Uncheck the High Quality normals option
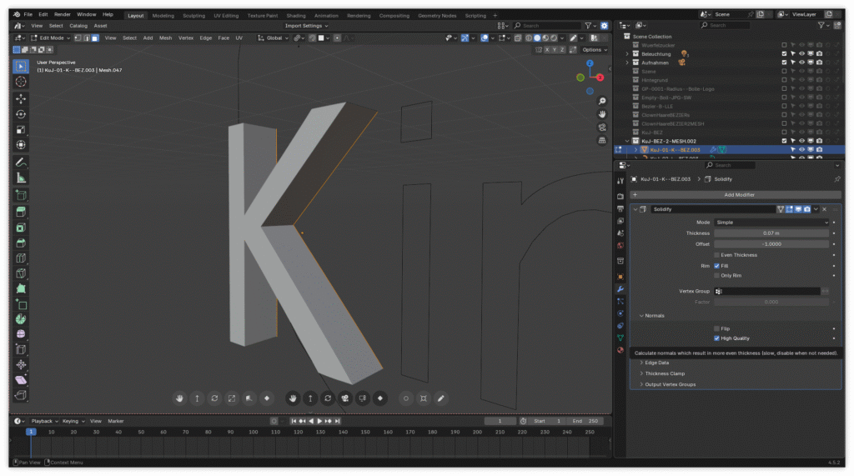 (x=716, y=338)
